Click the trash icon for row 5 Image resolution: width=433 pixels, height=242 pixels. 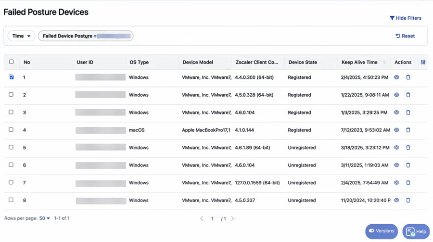tap(408, 148)
